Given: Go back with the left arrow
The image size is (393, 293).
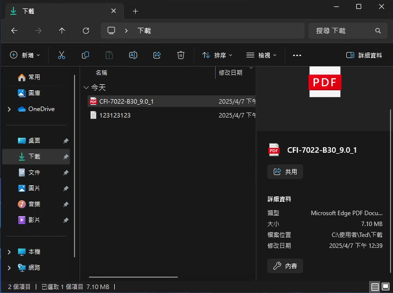Looking at the screenshot, I should pos(14,31).
